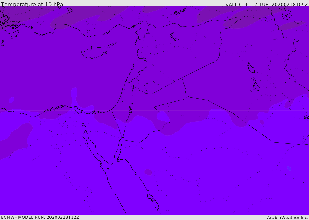309x220 pixels.
Task: Click the Sea of Galilee outline
Action: (133, 87)
